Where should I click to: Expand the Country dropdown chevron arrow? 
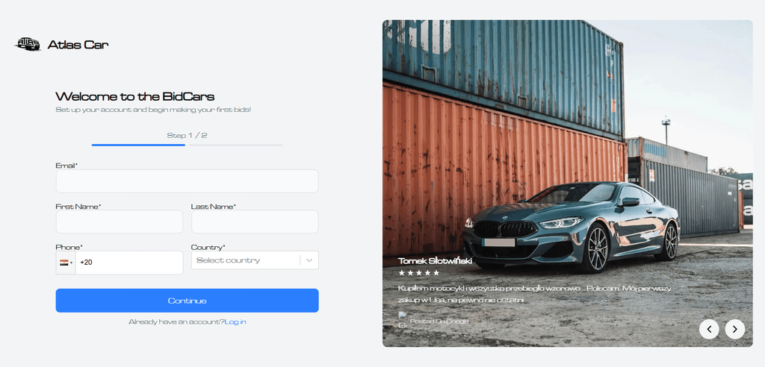point(309,260)
